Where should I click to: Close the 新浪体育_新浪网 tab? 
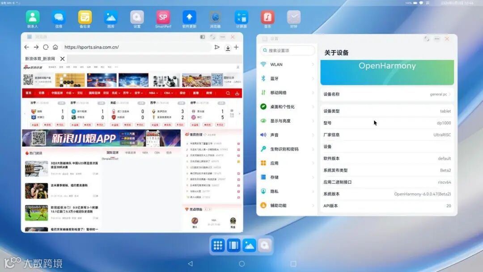(x=62, y=59)
